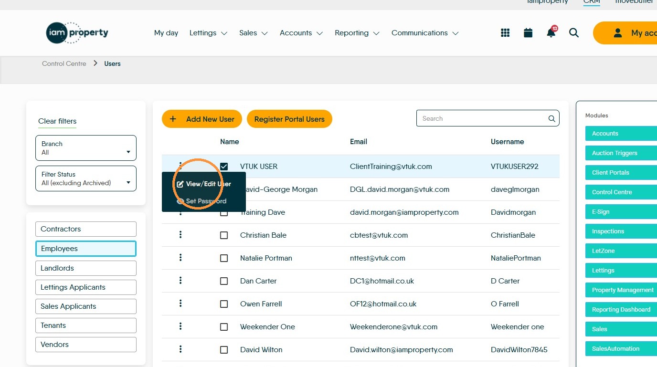Tick the checkbox for Christian Bale
Screen dimensions: 657x367
(x=224, y=235)
